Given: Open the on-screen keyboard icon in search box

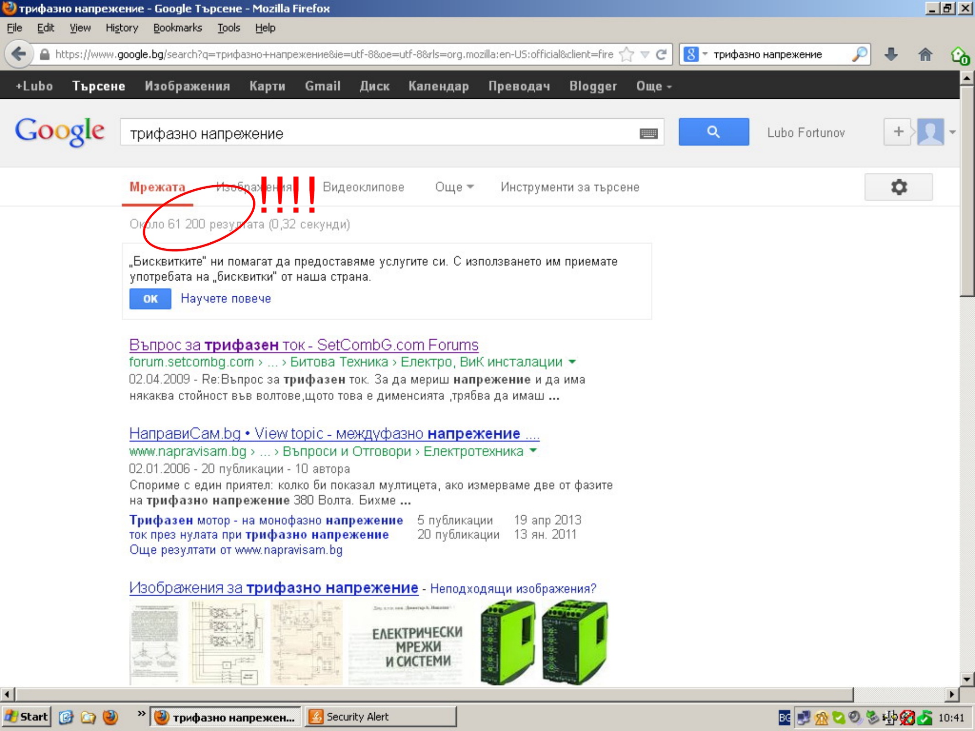Looking at the screenshot, I should (x=648, y=133).
